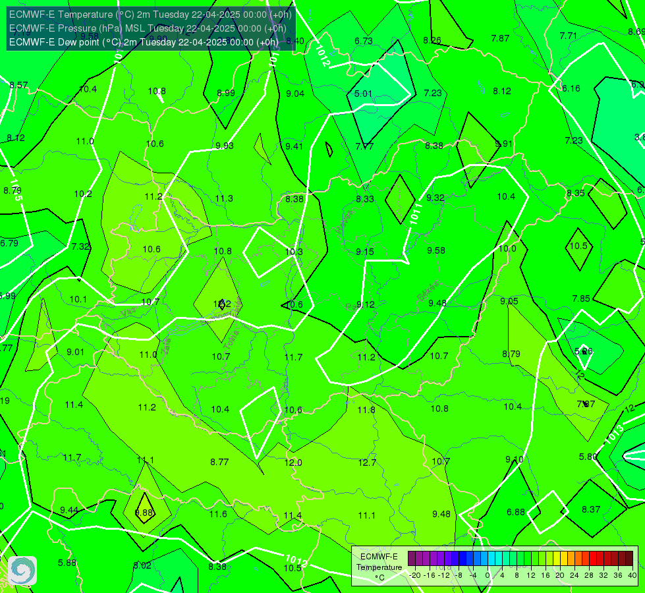
Task: Click the 1011 isobar label
Action: [416, 214]
